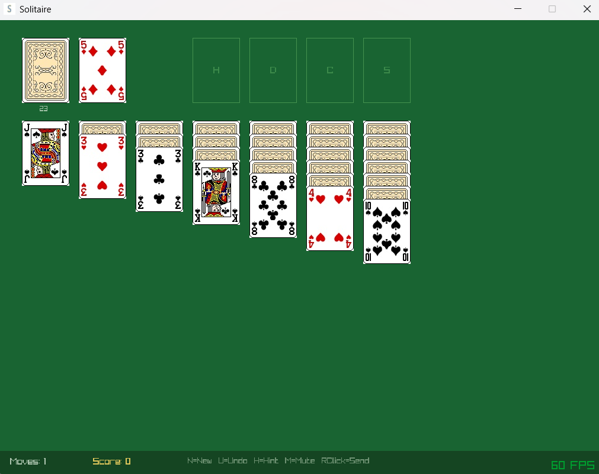Start a new game using N=New

point(199,460)
